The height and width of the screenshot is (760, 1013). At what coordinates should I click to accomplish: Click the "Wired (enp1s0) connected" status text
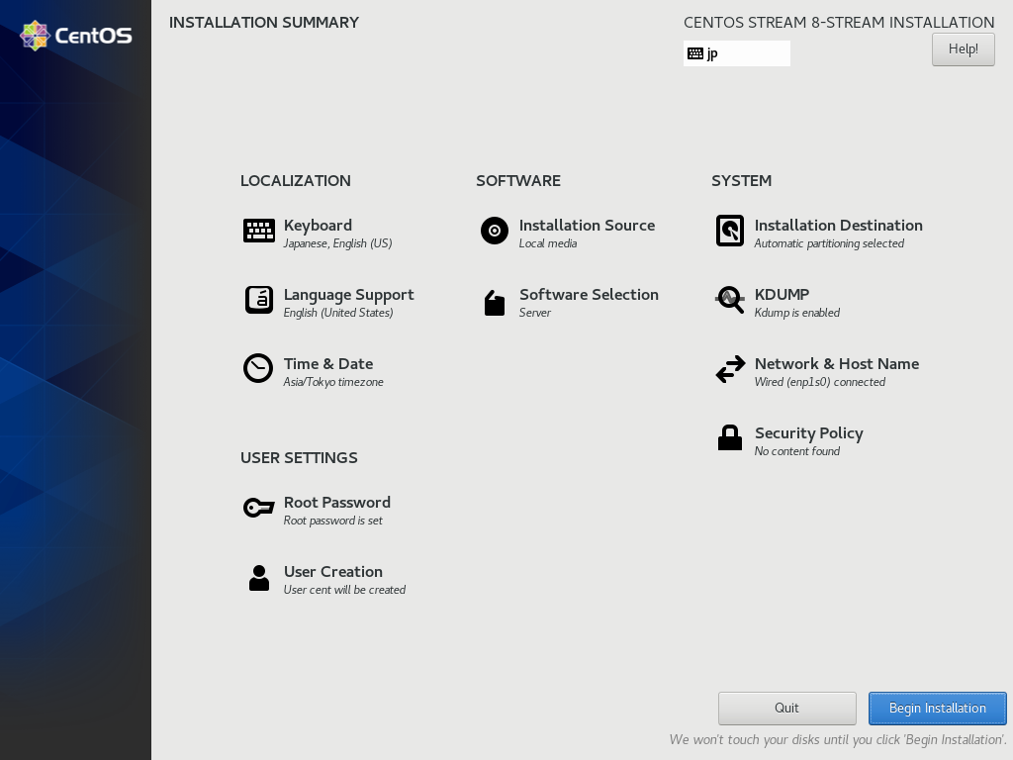[820, 382]
